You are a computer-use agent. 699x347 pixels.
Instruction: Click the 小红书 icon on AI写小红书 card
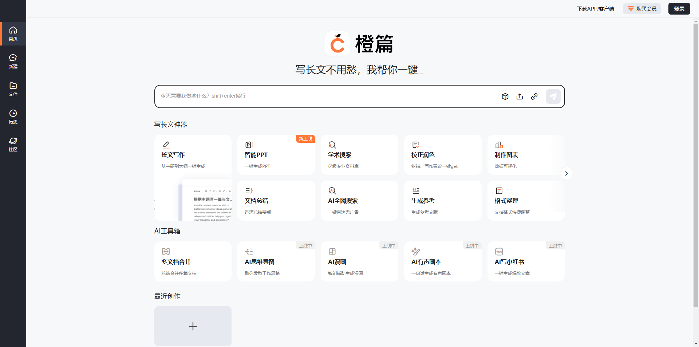pos(499,252)
